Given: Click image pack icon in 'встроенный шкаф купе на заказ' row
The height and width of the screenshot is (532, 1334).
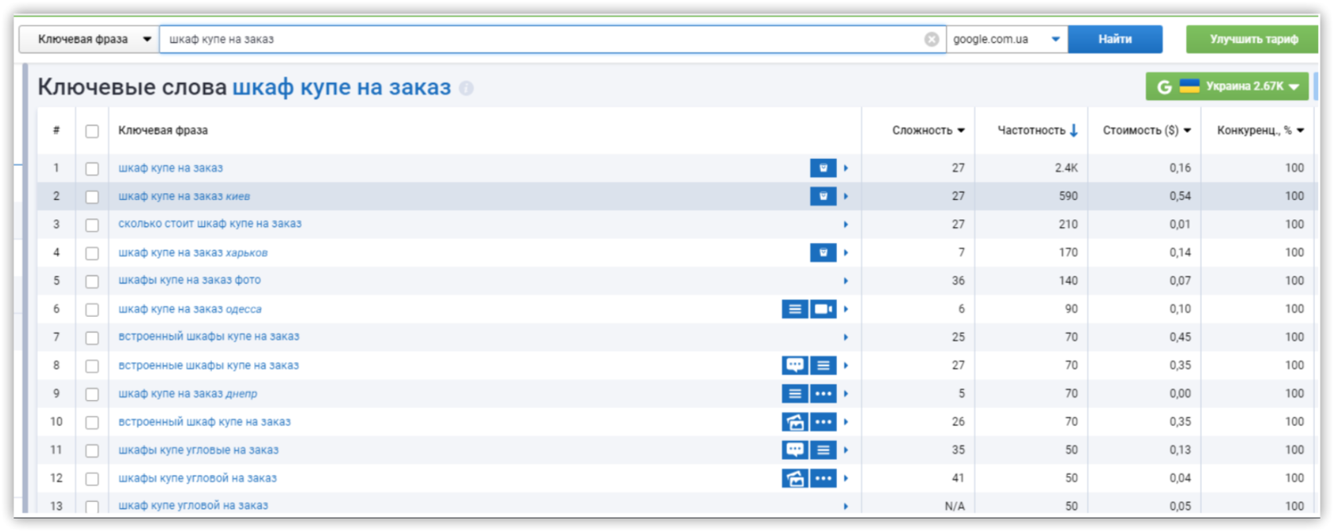Looking at the screenshot, I should tap(795, 422).
